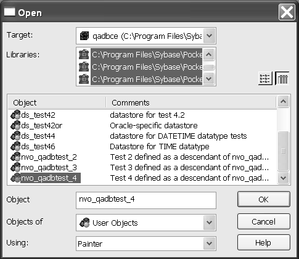
Task: Select the second library path entry
Action: point(147,67)
